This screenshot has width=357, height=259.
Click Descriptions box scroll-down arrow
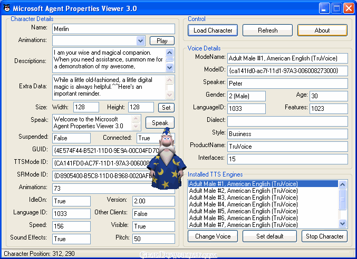click(169, 67)
